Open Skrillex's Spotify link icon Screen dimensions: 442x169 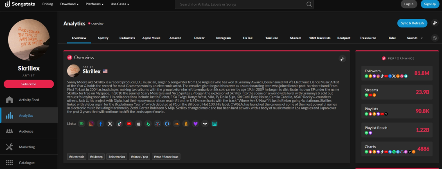[x=81, y=123]
